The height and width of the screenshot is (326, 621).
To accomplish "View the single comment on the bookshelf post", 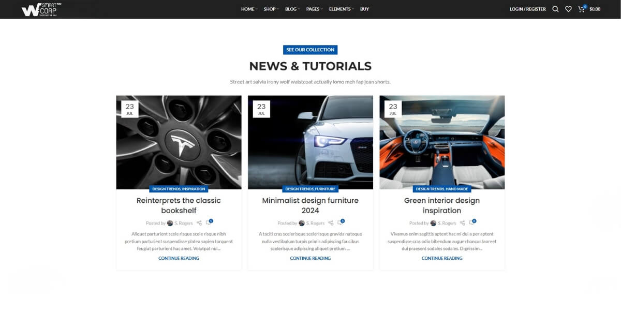I will point(210,221).
